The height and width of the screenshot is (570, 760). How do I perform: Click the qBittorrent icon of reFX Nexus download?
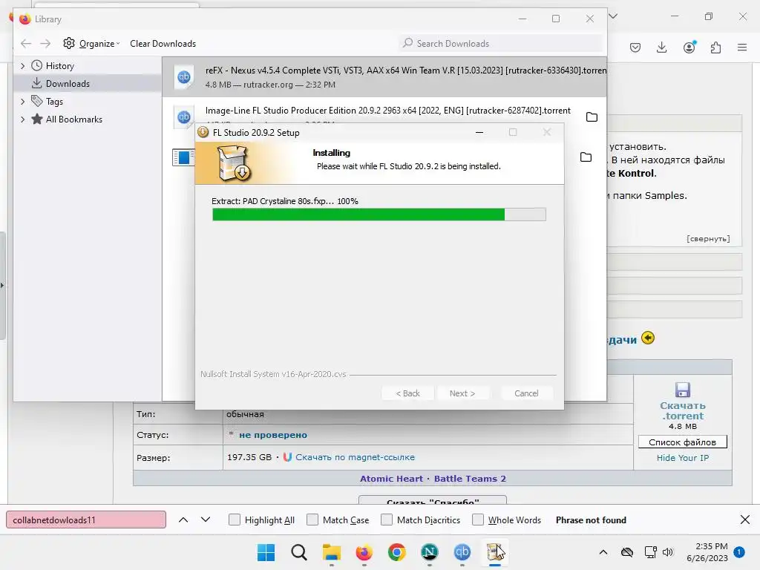[x=184, y=76]
